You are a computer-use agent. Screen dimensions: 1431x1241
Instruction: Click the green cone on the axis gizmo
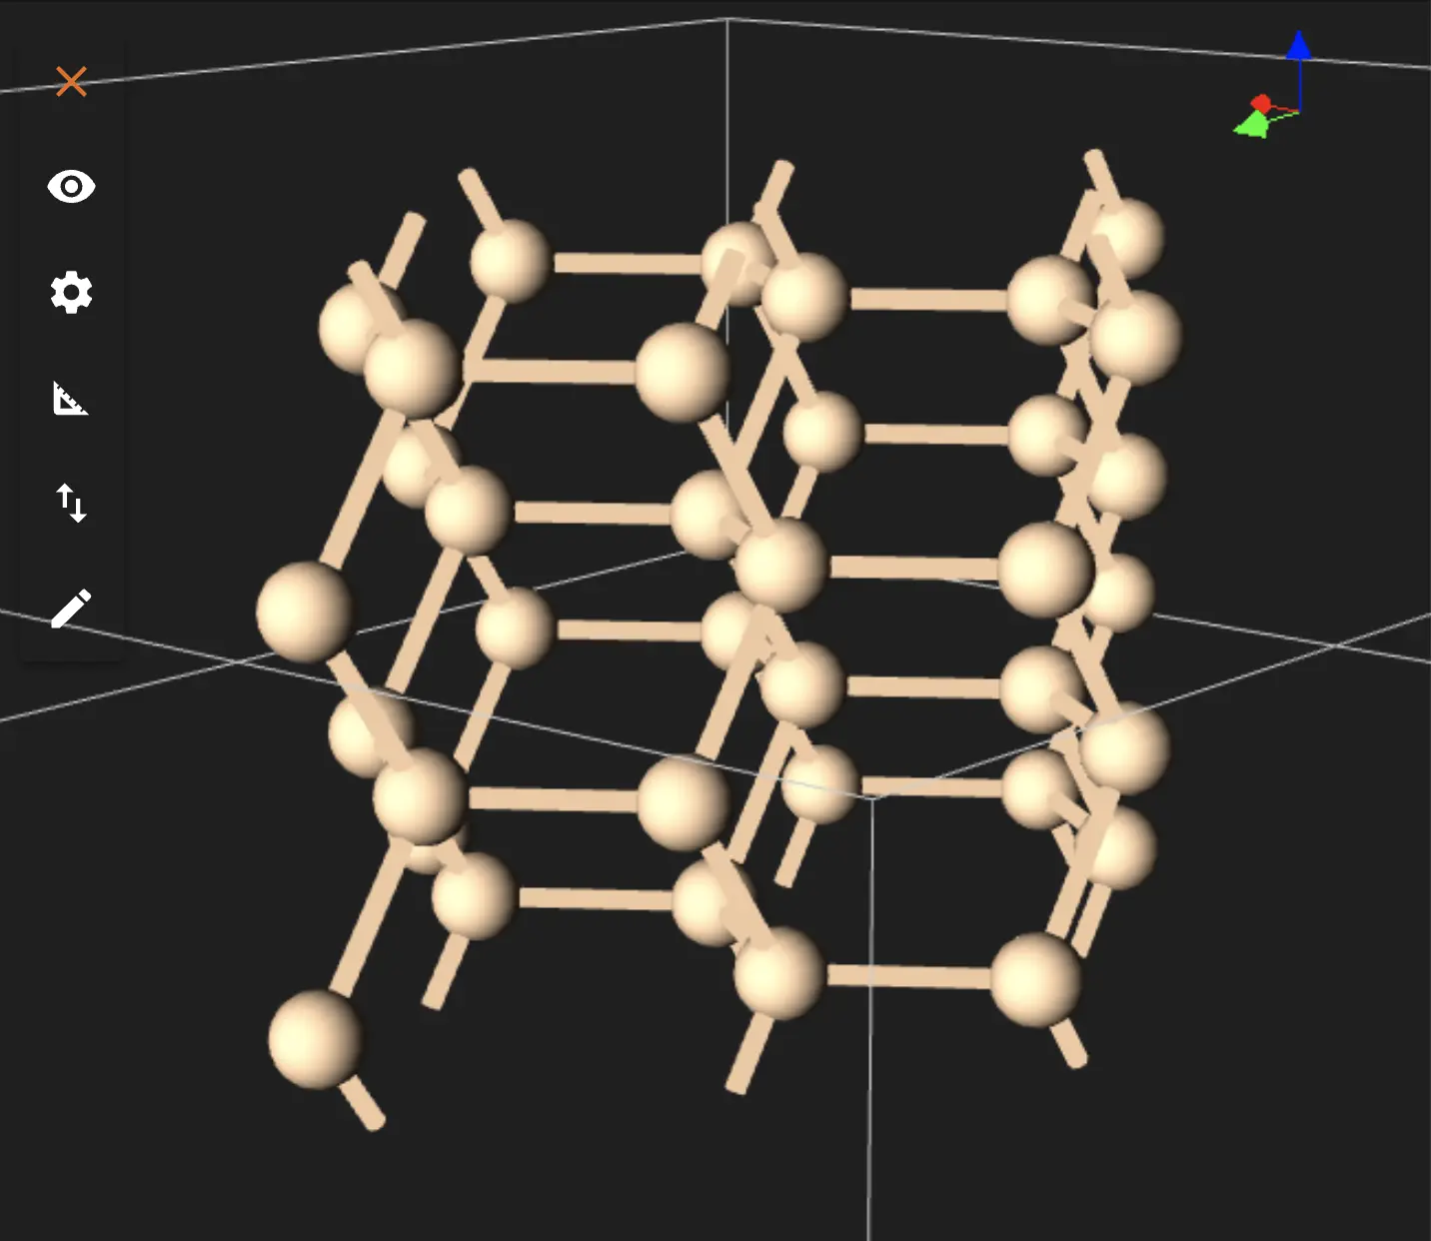[1250, 125]
